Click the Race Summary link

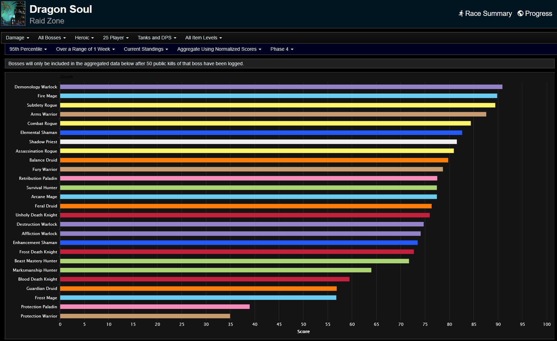[489, 13]
